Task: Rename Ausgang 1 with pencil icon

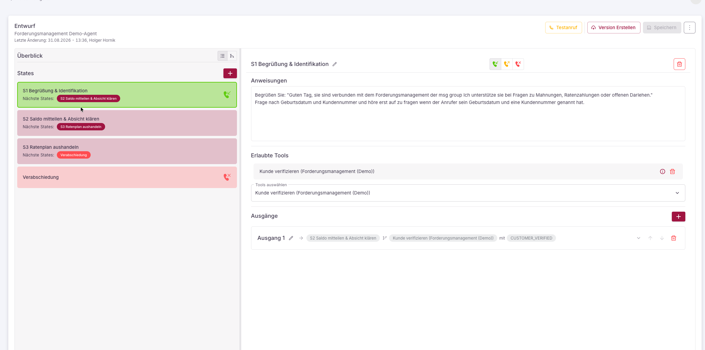Action: [291, 238]
